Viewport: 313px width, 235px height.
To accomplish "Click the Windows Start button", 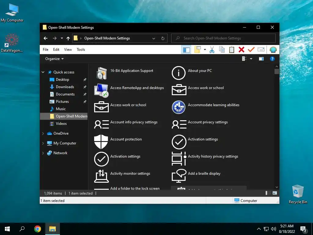I will click(x=7, y=229).
